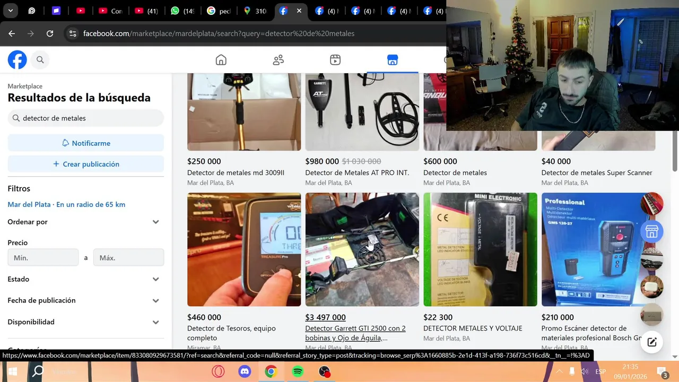The width and height of the screenshot is (679, 382).
Task: Open the red keyboard chat head
Action: [x=652, y=204]
